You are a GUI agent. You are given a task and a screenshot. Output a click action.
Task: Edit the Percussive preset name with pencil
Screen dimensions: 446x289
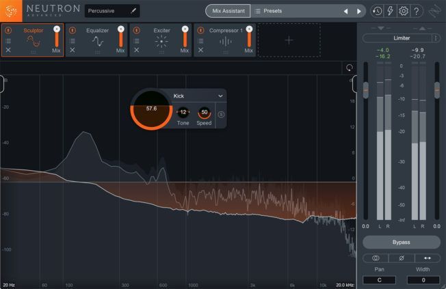pos(133,11)
